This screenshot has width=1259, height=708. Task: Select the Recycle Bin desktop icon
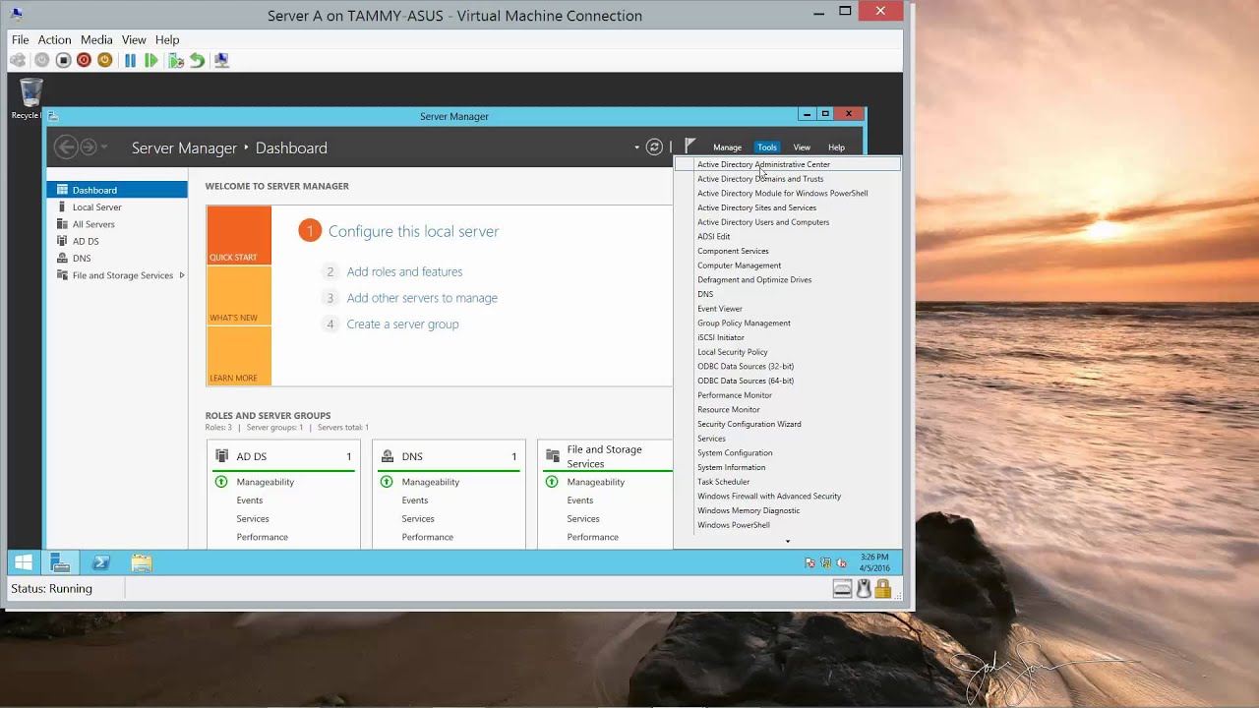30,98
